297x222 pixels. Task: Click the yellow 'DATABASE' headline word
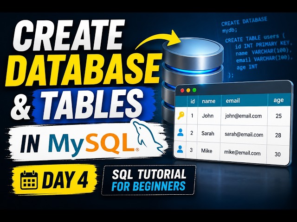click(x=84, y=69)
